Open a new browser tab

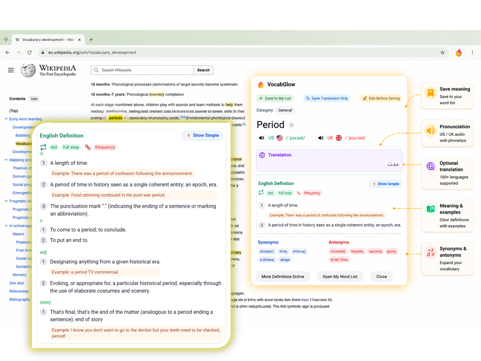pyautogui.click(x=91, y=40)
